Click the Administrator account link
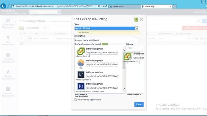 click(x=201, y=12)
